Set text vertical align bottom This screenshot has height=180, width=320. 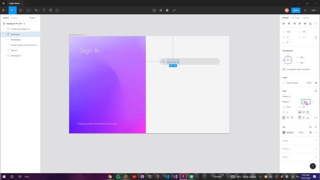coord(308,118)
